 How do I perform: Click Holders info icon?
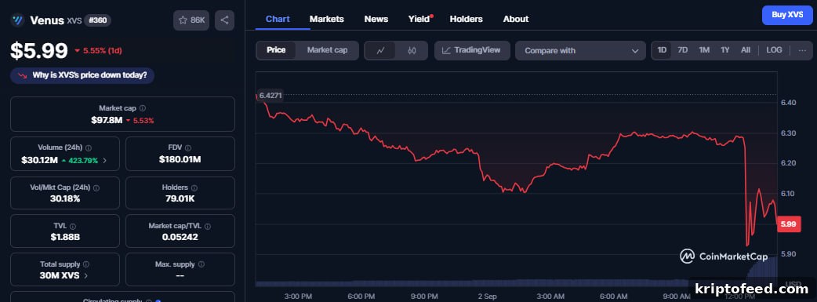[194, 187]
